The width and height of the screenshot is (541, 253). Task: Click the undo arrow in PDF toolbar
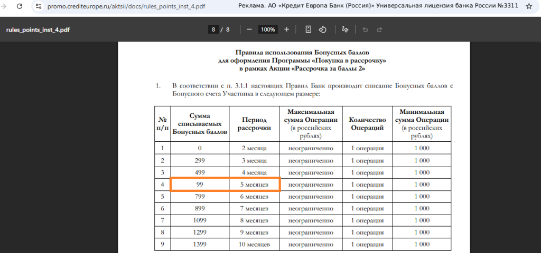coord(365,30)
